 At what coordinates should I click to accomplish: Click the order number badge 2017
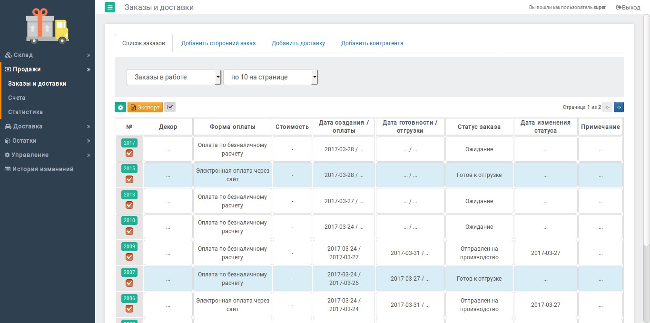point(129,143)
